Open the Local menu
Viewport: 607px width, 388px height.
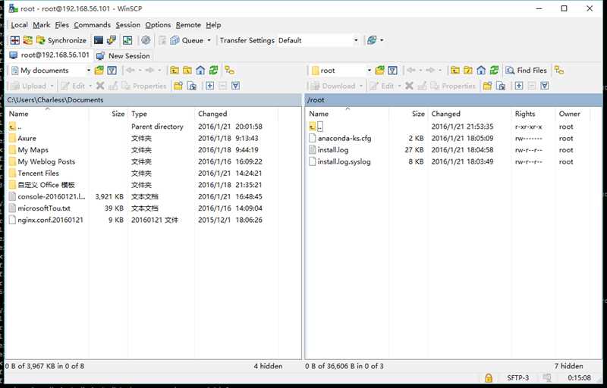(19, 25)
